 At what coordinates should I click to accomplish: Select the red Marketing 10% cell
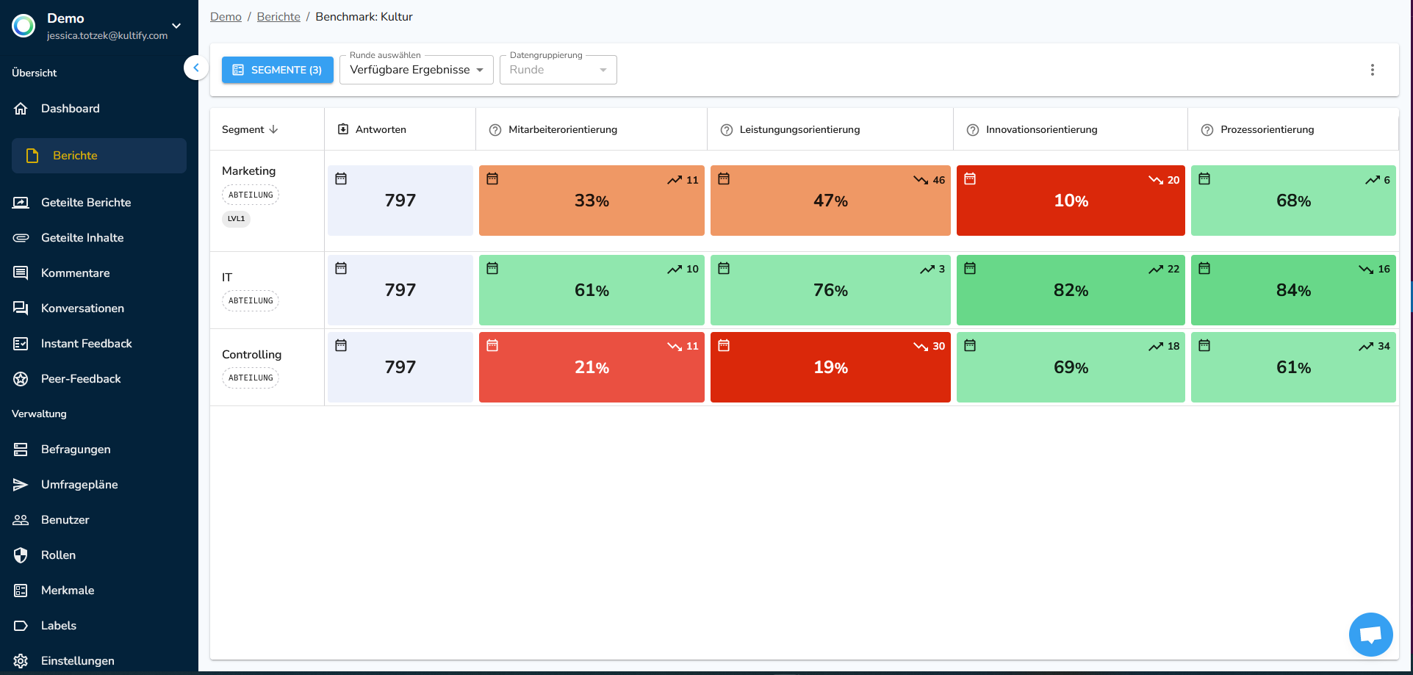click(x=1071, y=201)
